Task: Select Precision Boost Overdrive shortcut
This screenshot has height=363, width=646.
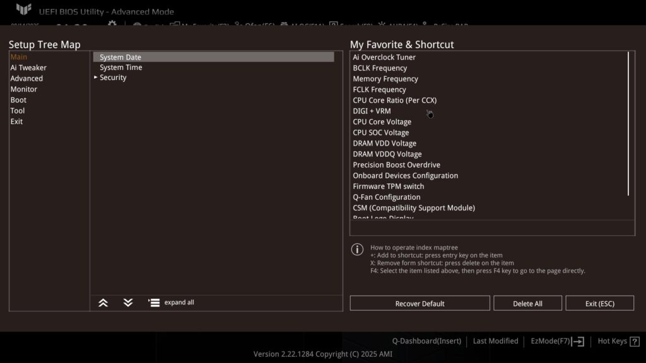Action: coord(396,164)
